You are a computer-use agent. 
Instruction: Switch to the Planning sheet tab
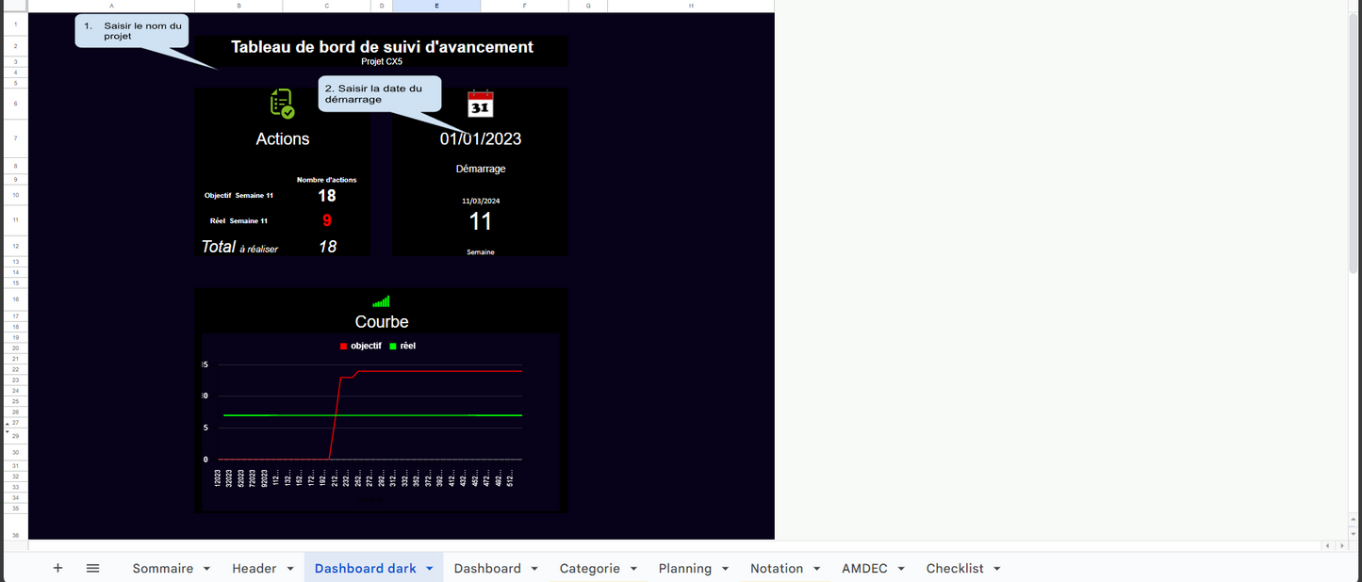(x=684, y=569)
